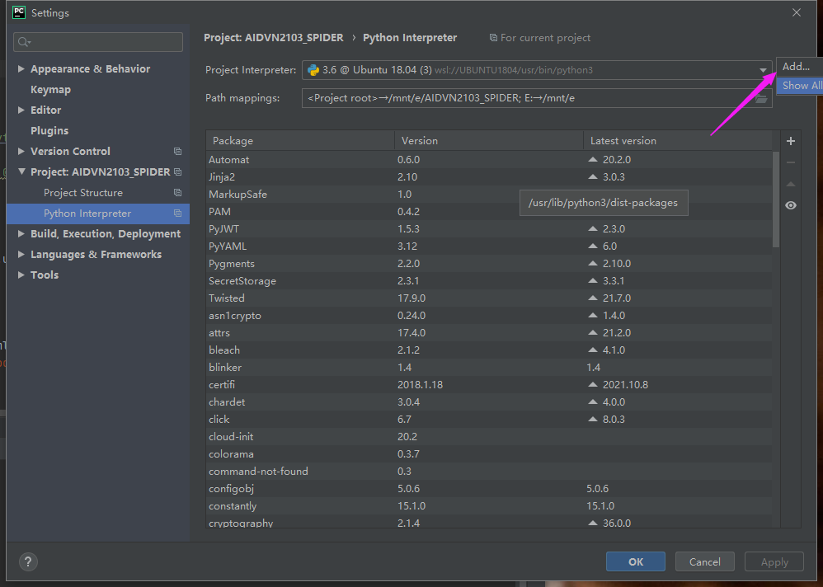Click the Python Interpreter breadcrumb
The image size is (823, 587).
tap(409, 37)
